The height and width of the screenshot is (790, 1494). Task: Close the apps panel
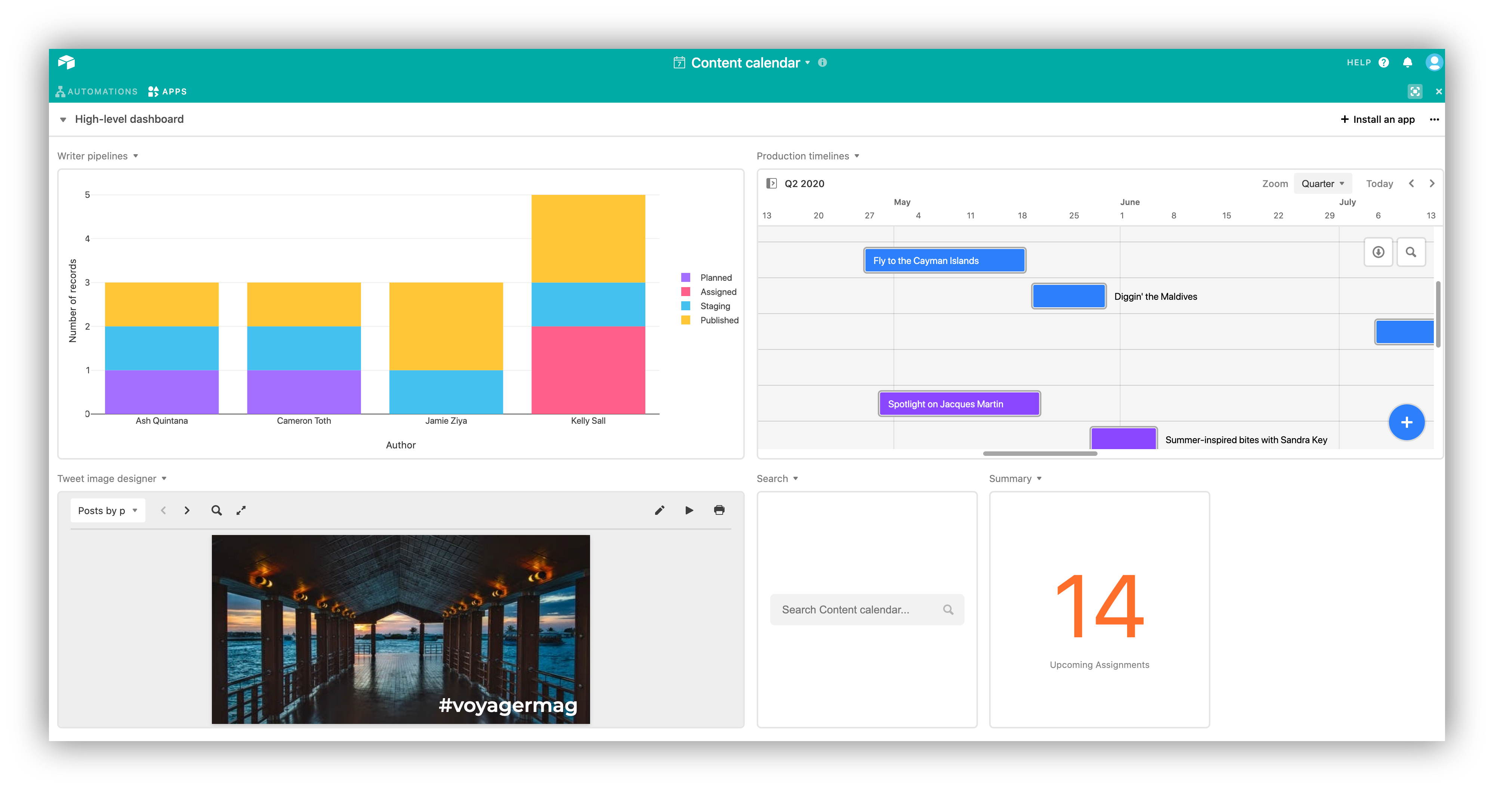coord(1439,91)
